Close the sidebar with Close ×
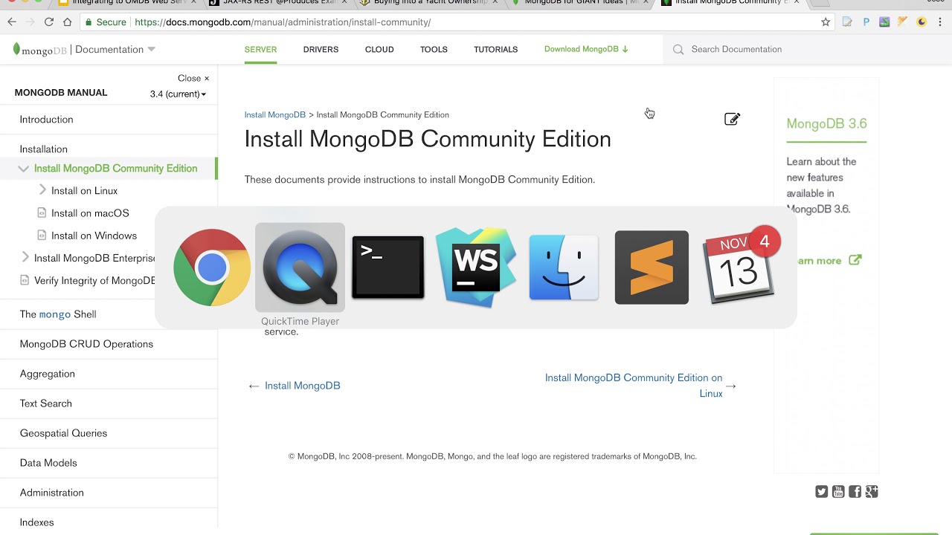This screenshot has width=952, height=535. [x=193, y=78]
